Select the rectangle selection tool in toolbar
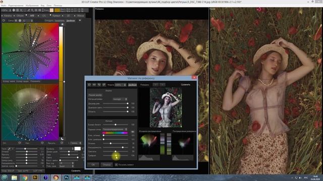 click(25, 10)
